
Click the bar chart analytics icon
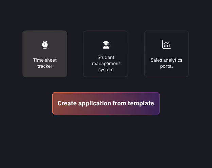tap(166, 45)
